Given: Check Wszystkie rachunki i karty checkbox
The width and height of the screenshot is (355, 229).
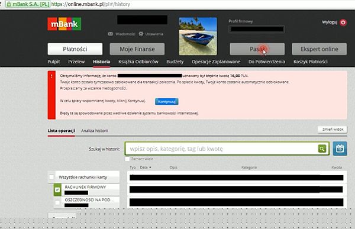Looking at the screenshot, I should [51, 177].
